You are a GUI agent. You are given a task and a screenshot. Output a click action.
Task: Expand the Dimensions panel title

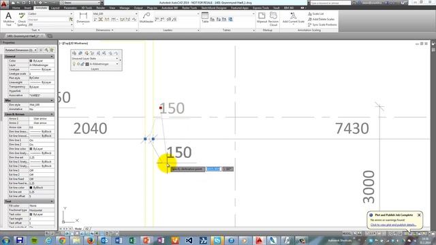tap(104, 30)
